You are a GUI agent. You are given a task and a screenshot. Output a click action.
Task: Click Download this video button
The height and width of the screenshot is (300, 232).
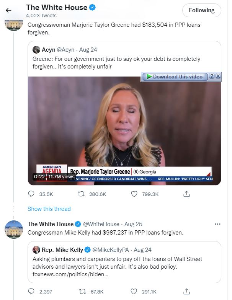tap(175, 77)
